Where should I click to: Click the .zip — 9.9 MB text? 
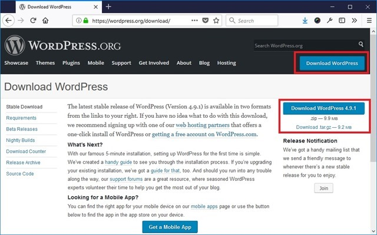click(x=324, y=118)
